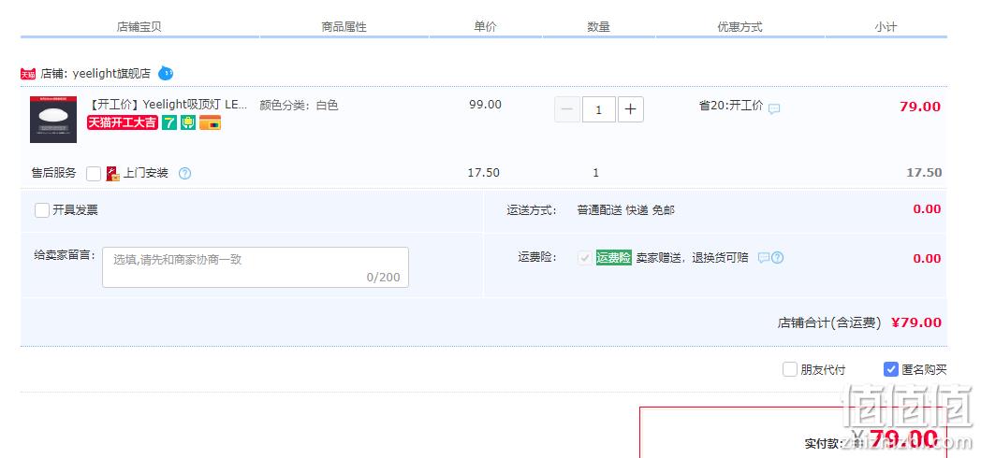
Task: Click the green shield guarantee badge
Action: (x=188, y=122)
